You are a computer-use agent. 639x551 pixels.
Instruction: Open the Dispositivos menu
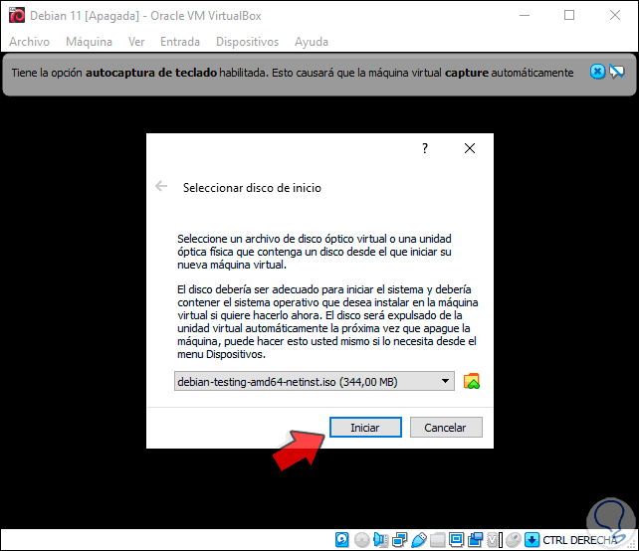pyautogui.click(x=247, y=42)
